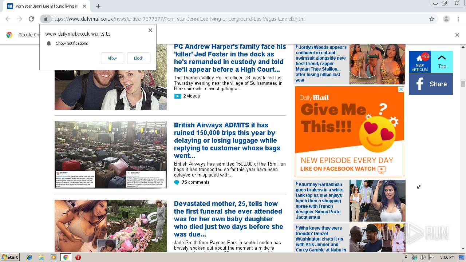
Task: Open the tray network icon
Action: 414,257
